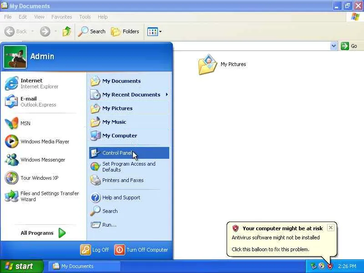The height and width of the screenshot is (273, 364).
Task: Expand All Programs list
Action: [43, 233]
